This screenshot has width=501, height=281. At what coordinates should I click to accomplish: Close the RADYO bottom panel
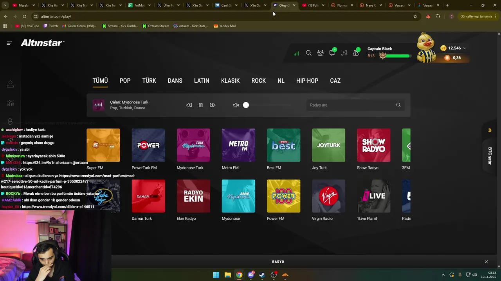point(486,261)
